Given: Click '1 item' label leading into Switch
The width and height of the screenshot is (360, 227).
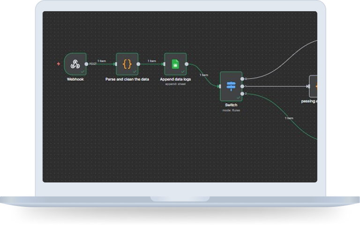Looking at the screenshot, I should (x=204, y=75).
